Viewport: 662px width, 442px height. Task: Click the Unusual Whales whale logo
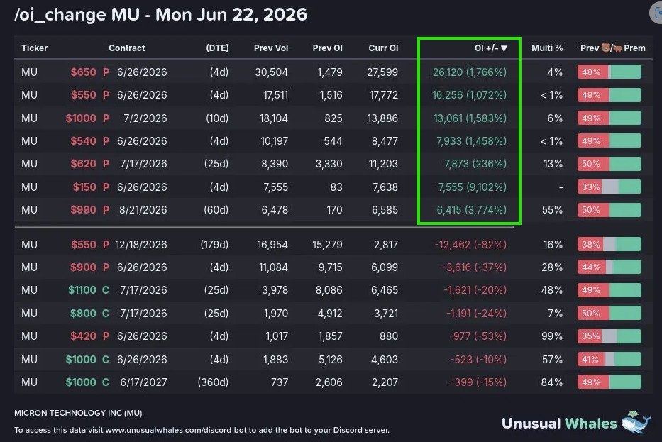(x=636, y=421)
